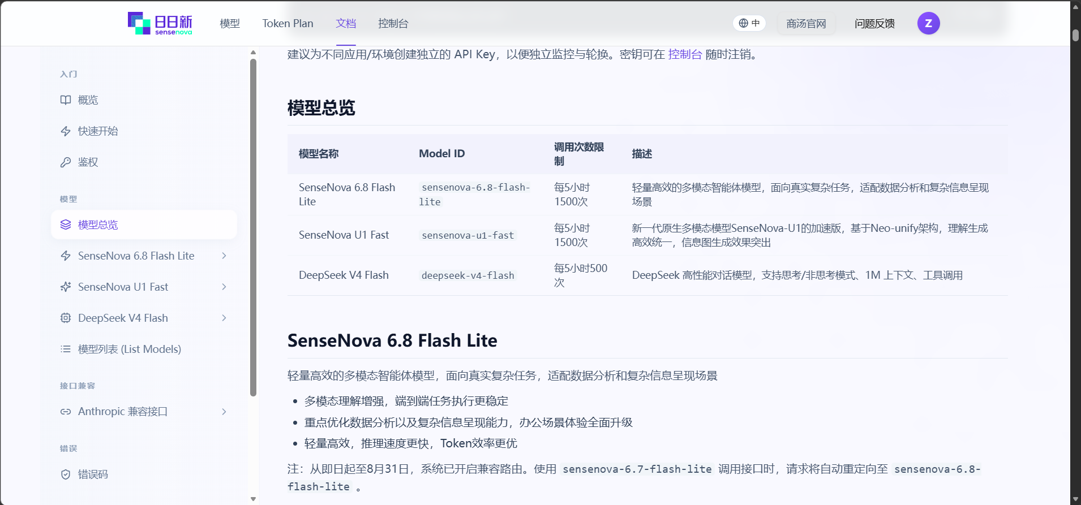Select the 文档 navigation tab
Screen dimensions: 1081x505
point(346,23)
